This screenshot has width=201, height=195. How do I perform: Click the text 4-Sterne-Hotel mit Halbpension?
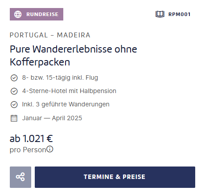(x=69, y=91)
